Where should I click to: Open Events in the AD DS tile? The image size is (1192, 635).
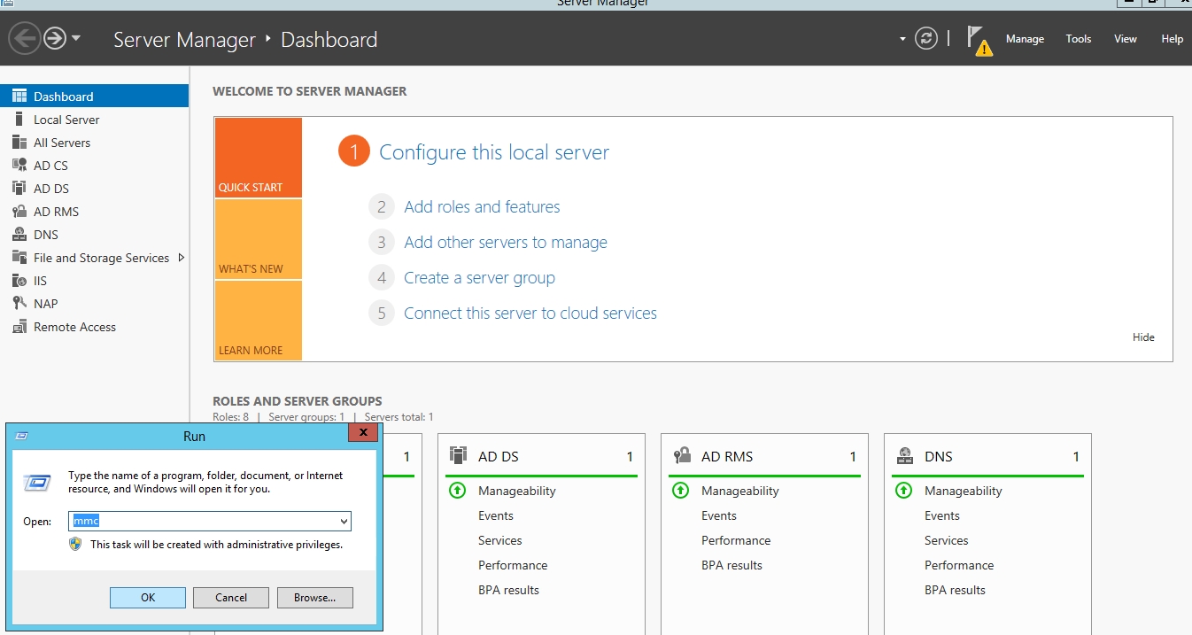coord(496,515)
